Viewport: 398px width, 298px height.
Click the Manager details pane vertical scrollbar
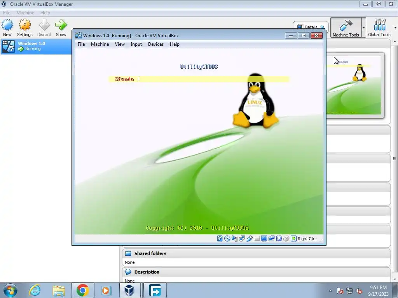395,158
